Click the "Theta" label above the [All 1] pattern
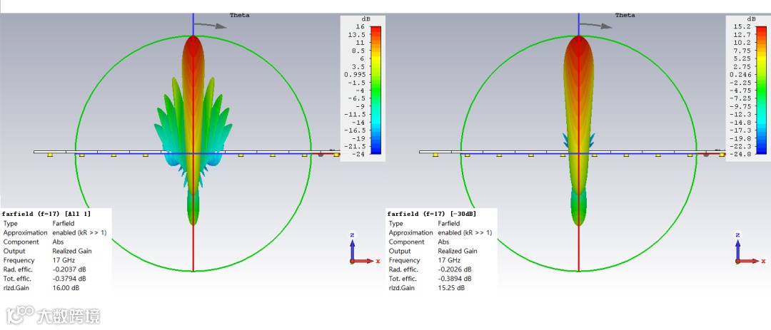771x330 pixels. pos(239,15)
